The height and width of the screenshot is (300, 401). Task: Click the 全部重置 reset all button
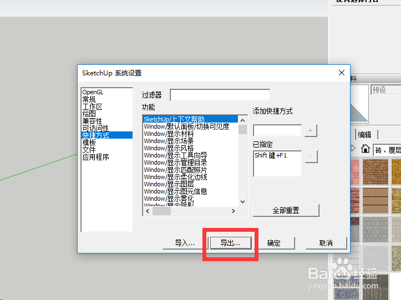tap(286, 211)
